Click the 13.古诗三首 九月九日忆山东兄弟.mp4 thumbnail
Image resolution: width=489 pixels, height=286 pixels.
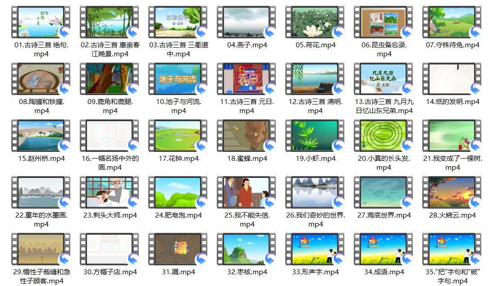[384, 78]
